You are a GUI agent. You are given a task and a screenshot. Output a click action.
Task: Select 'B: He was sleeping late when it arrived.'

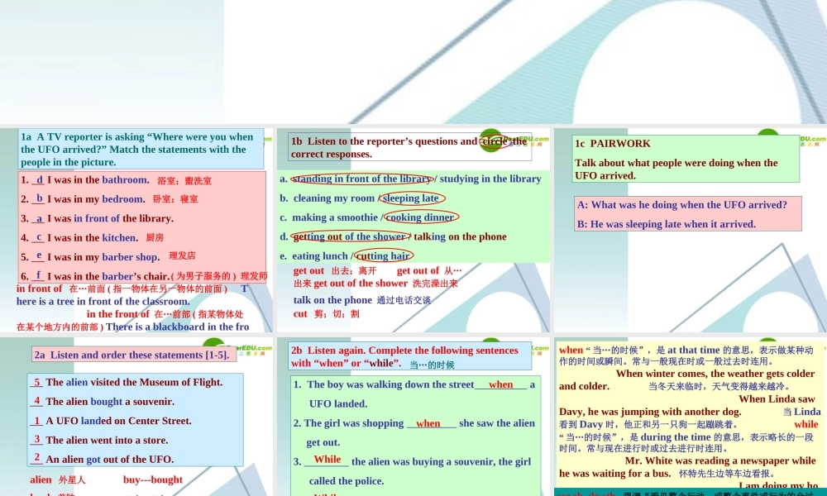click(666, 224)
